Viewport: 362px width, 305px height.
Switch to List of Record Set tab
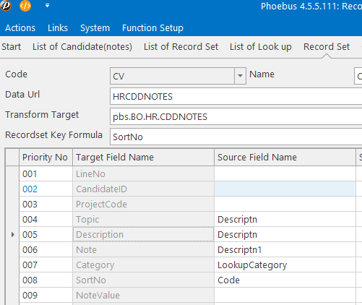[x=181, y=47]
